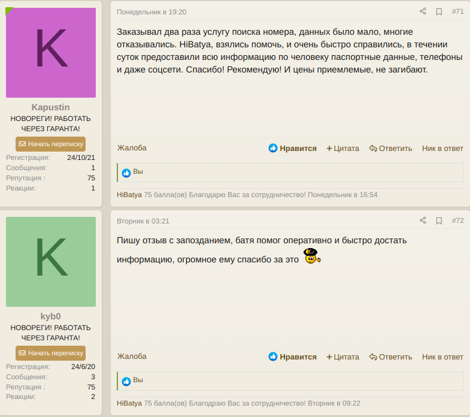Click thumbs-up reaction icon under post #72

[126, 381]
